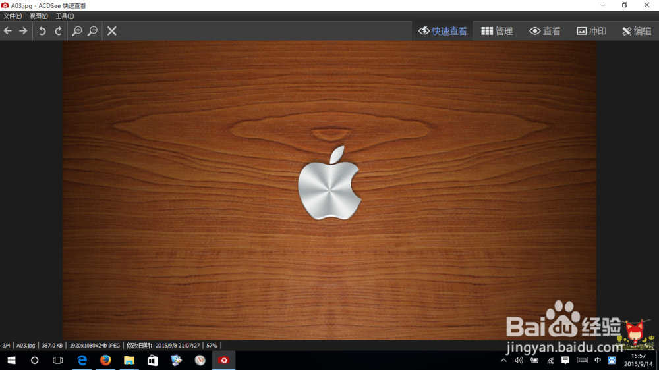Open the Windows Start menu
The width and height of the screenshot is (659, 370).
tap(11, 360)
